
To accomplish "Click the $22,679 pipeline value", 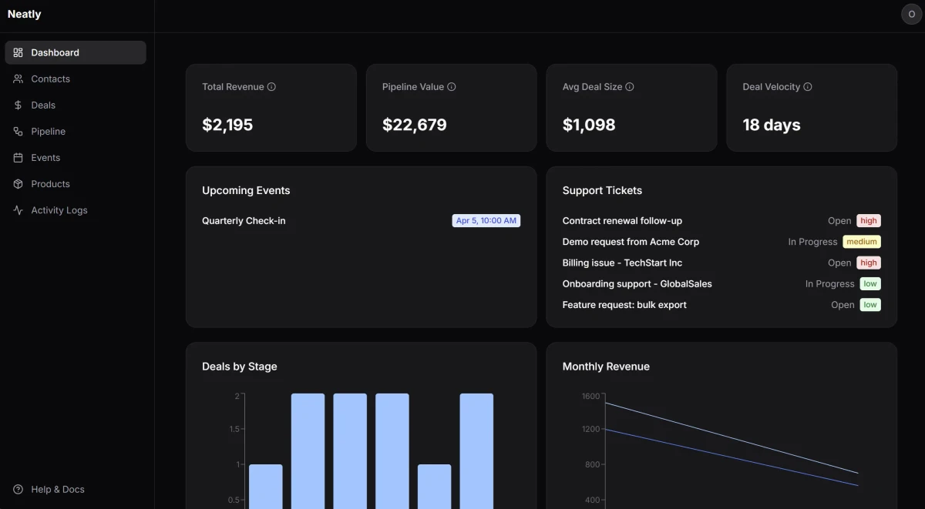I will pos(415,125).
